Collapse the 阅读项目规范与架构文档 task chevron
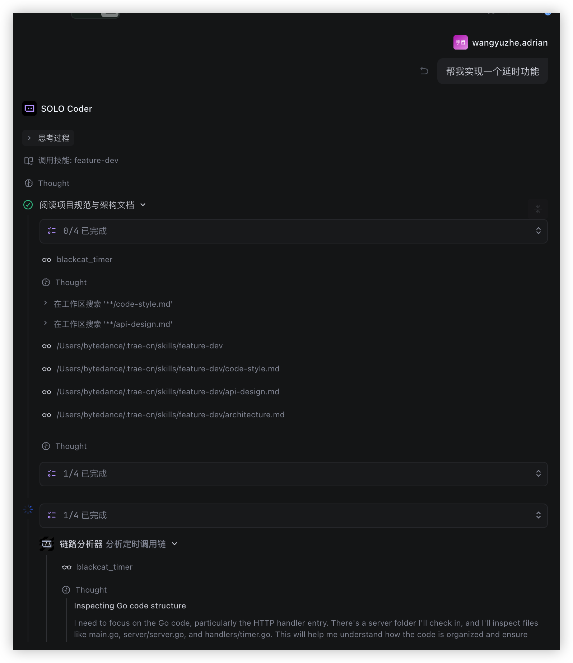573x663 pixels. [143, 205]
